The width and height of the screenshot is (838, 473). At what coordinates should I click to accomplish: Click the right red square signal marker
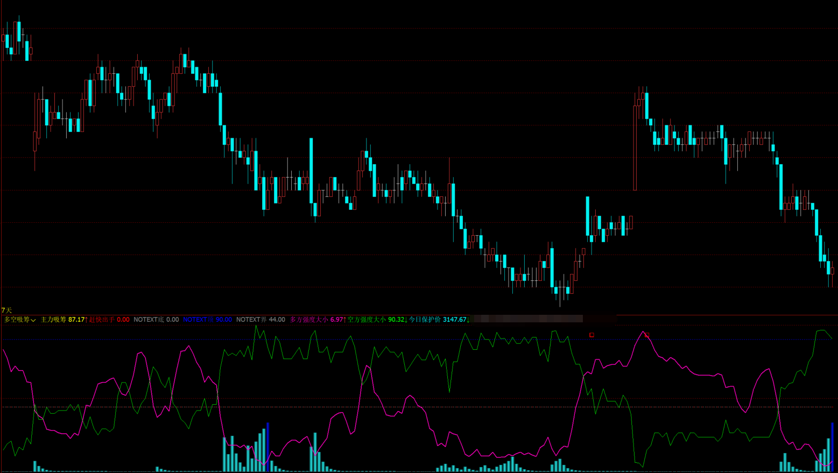(647, 335)
